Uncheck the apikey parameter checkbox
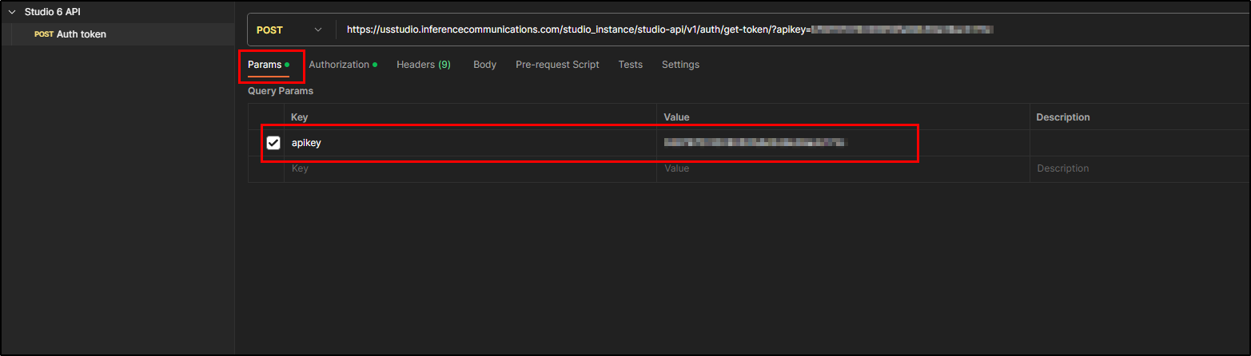This screenshot has height=356, width=1251. tap(273, 143)
